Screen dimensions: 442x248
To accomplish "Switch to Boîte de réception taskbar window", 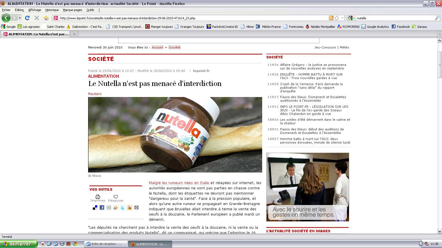I will point(106,244).
